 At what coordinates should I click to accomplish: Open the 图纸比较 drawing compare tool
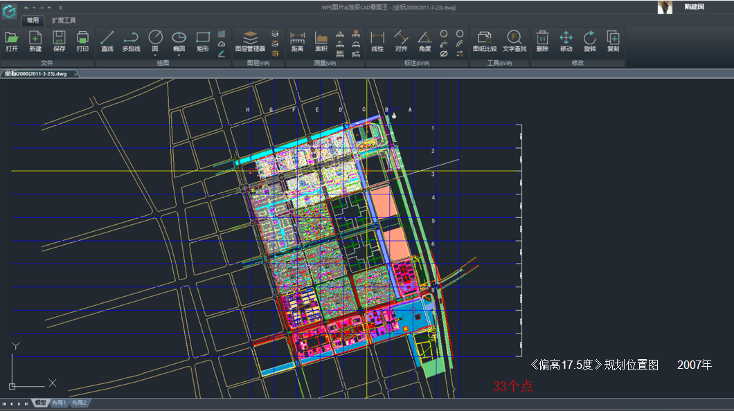tap(485, 41)
